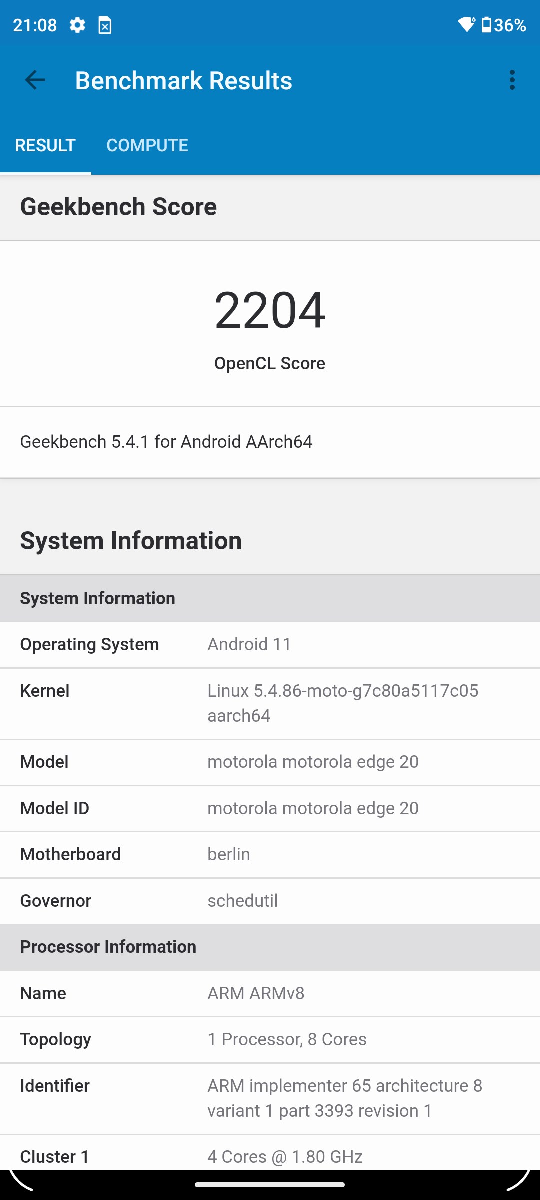Tap the processor Identifier row
The image size is (540, 1200).
(x=270, y=1098)
